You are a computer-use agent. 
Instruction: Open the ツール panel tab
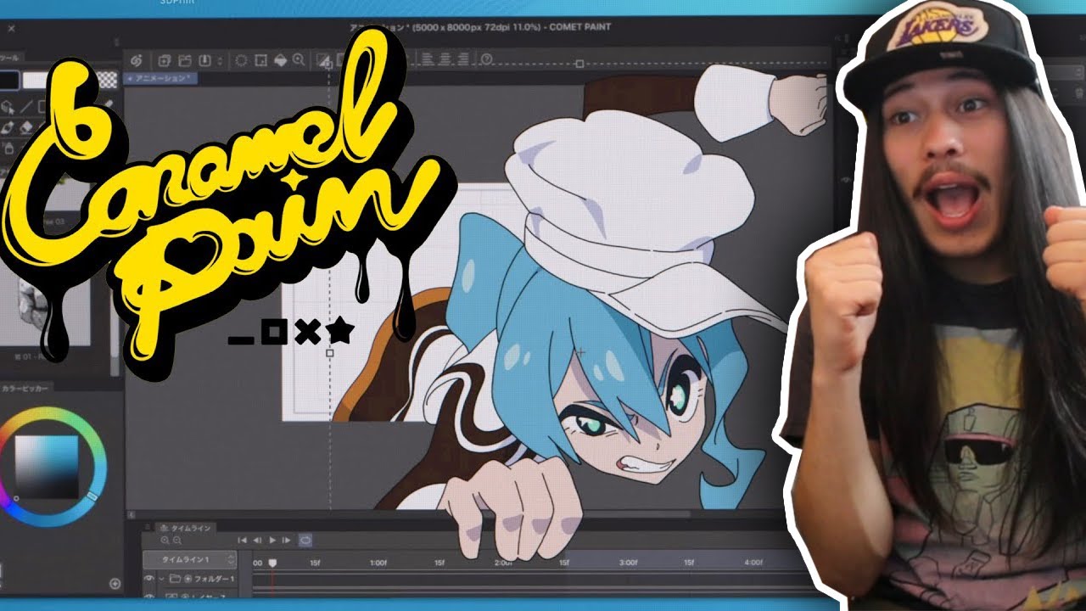click(10, 58)
